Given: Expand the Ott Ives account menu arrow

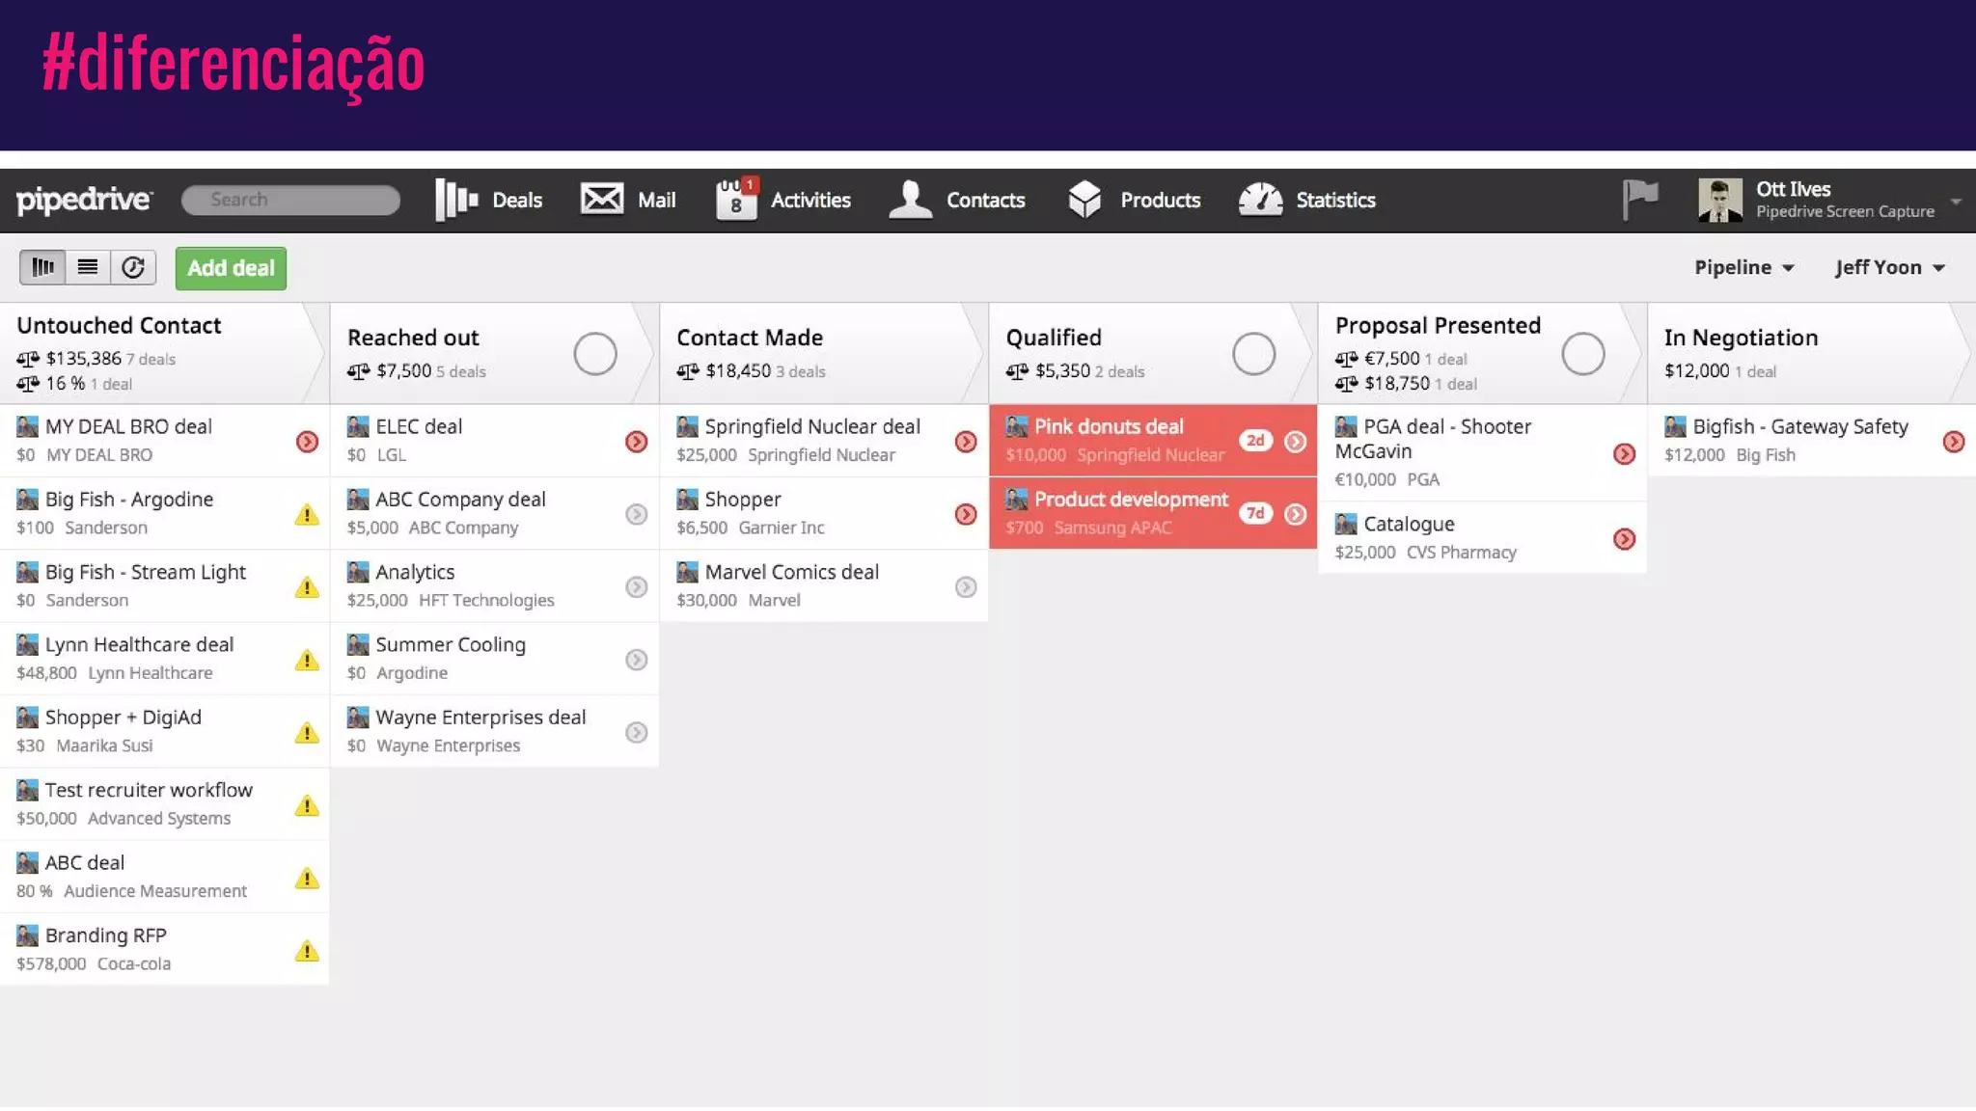Looking at the screenshot, I should click(1956, 202).
